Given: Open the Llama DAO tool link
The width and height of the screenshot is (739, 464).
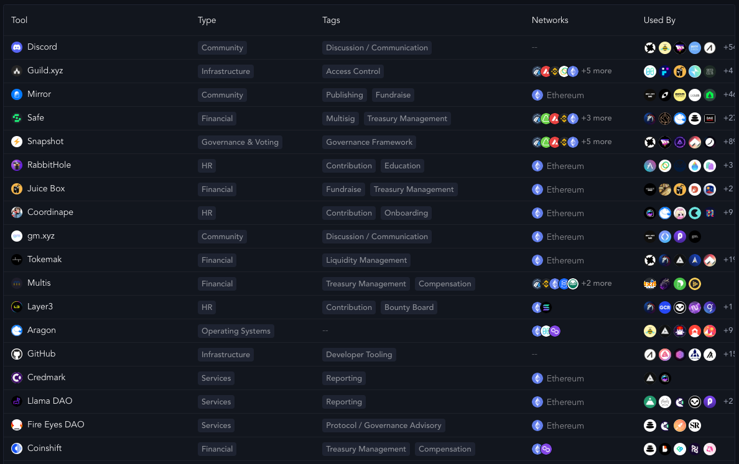Looking at the screenshot, I should [x=50, y=401].
